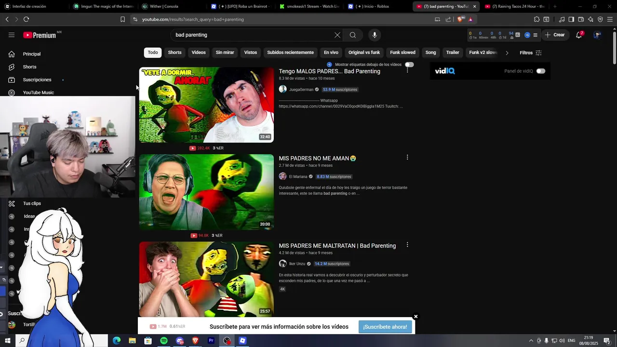
Task: Open Brave Wallet icon
Action: tap(581, 19)
